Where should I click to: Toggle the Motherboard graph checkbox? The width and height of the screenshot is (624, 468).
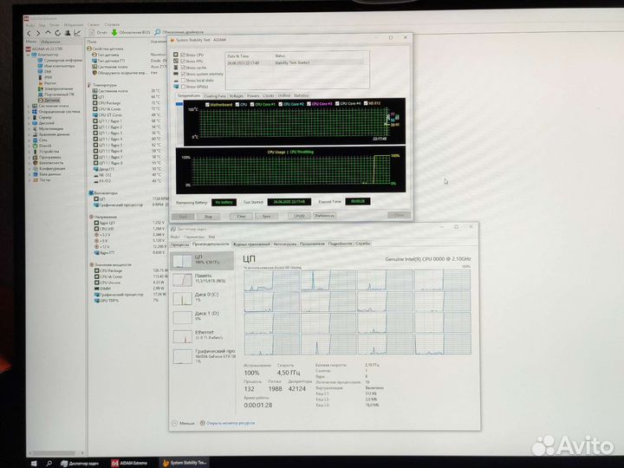point(207,105)
